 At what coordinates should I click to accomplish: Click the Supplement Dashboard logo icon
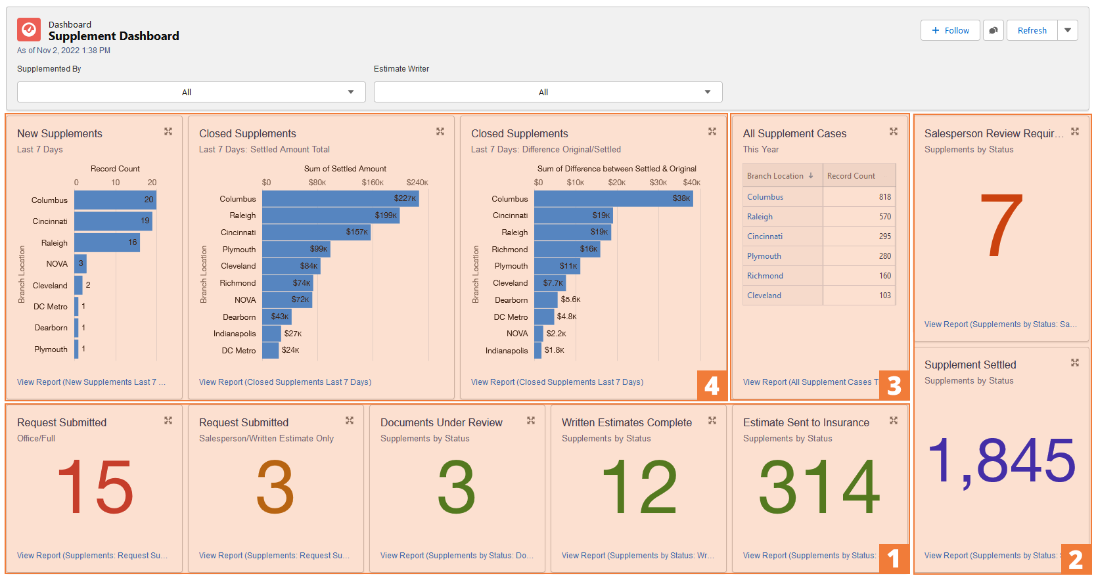click(29, 30)
